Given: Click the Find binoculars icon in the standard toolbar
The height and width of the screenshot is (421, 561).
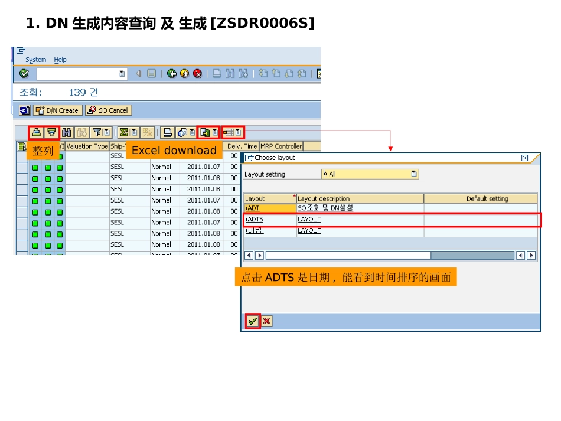Looking at the screenshot, I should coord(230,74).
